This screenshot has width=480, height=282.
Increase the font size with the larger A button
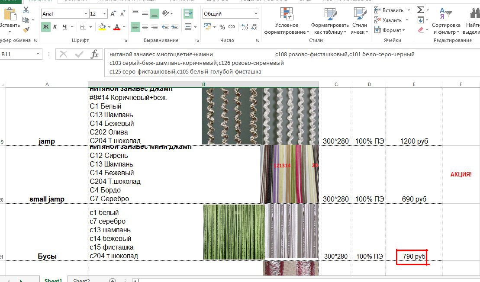(x=113, y=14)
